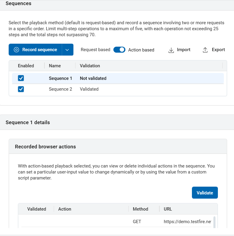Open the Record sequence dropdown arrow
Image resolution: width=234 pixels, height=236 pixels.
67,50
